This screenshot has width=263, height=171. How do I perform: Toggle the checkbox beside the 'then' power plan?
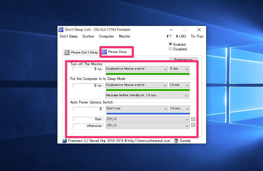coord(193,119)
